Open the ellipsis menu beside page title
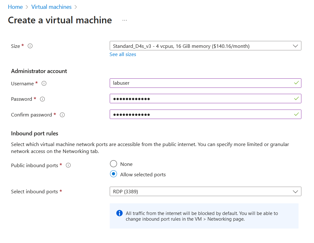Image resolution: width=314 pixels, height=243 pixels. (125, 20)
